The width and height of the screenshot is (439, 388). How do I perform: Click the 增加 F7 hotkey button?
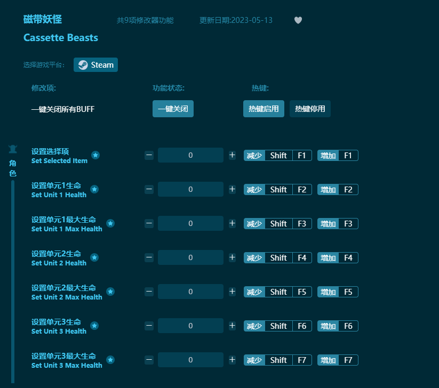click(x=337, y=360)
